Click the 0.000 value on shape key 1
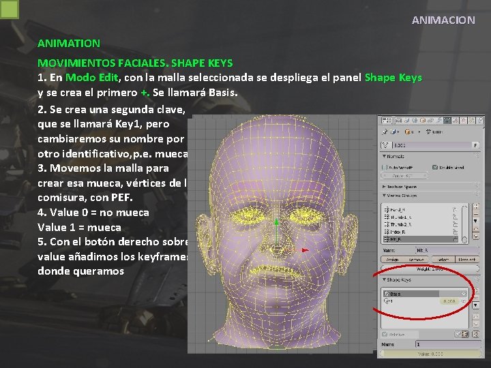Screen dimensions: 491x368 pos(449,301)
